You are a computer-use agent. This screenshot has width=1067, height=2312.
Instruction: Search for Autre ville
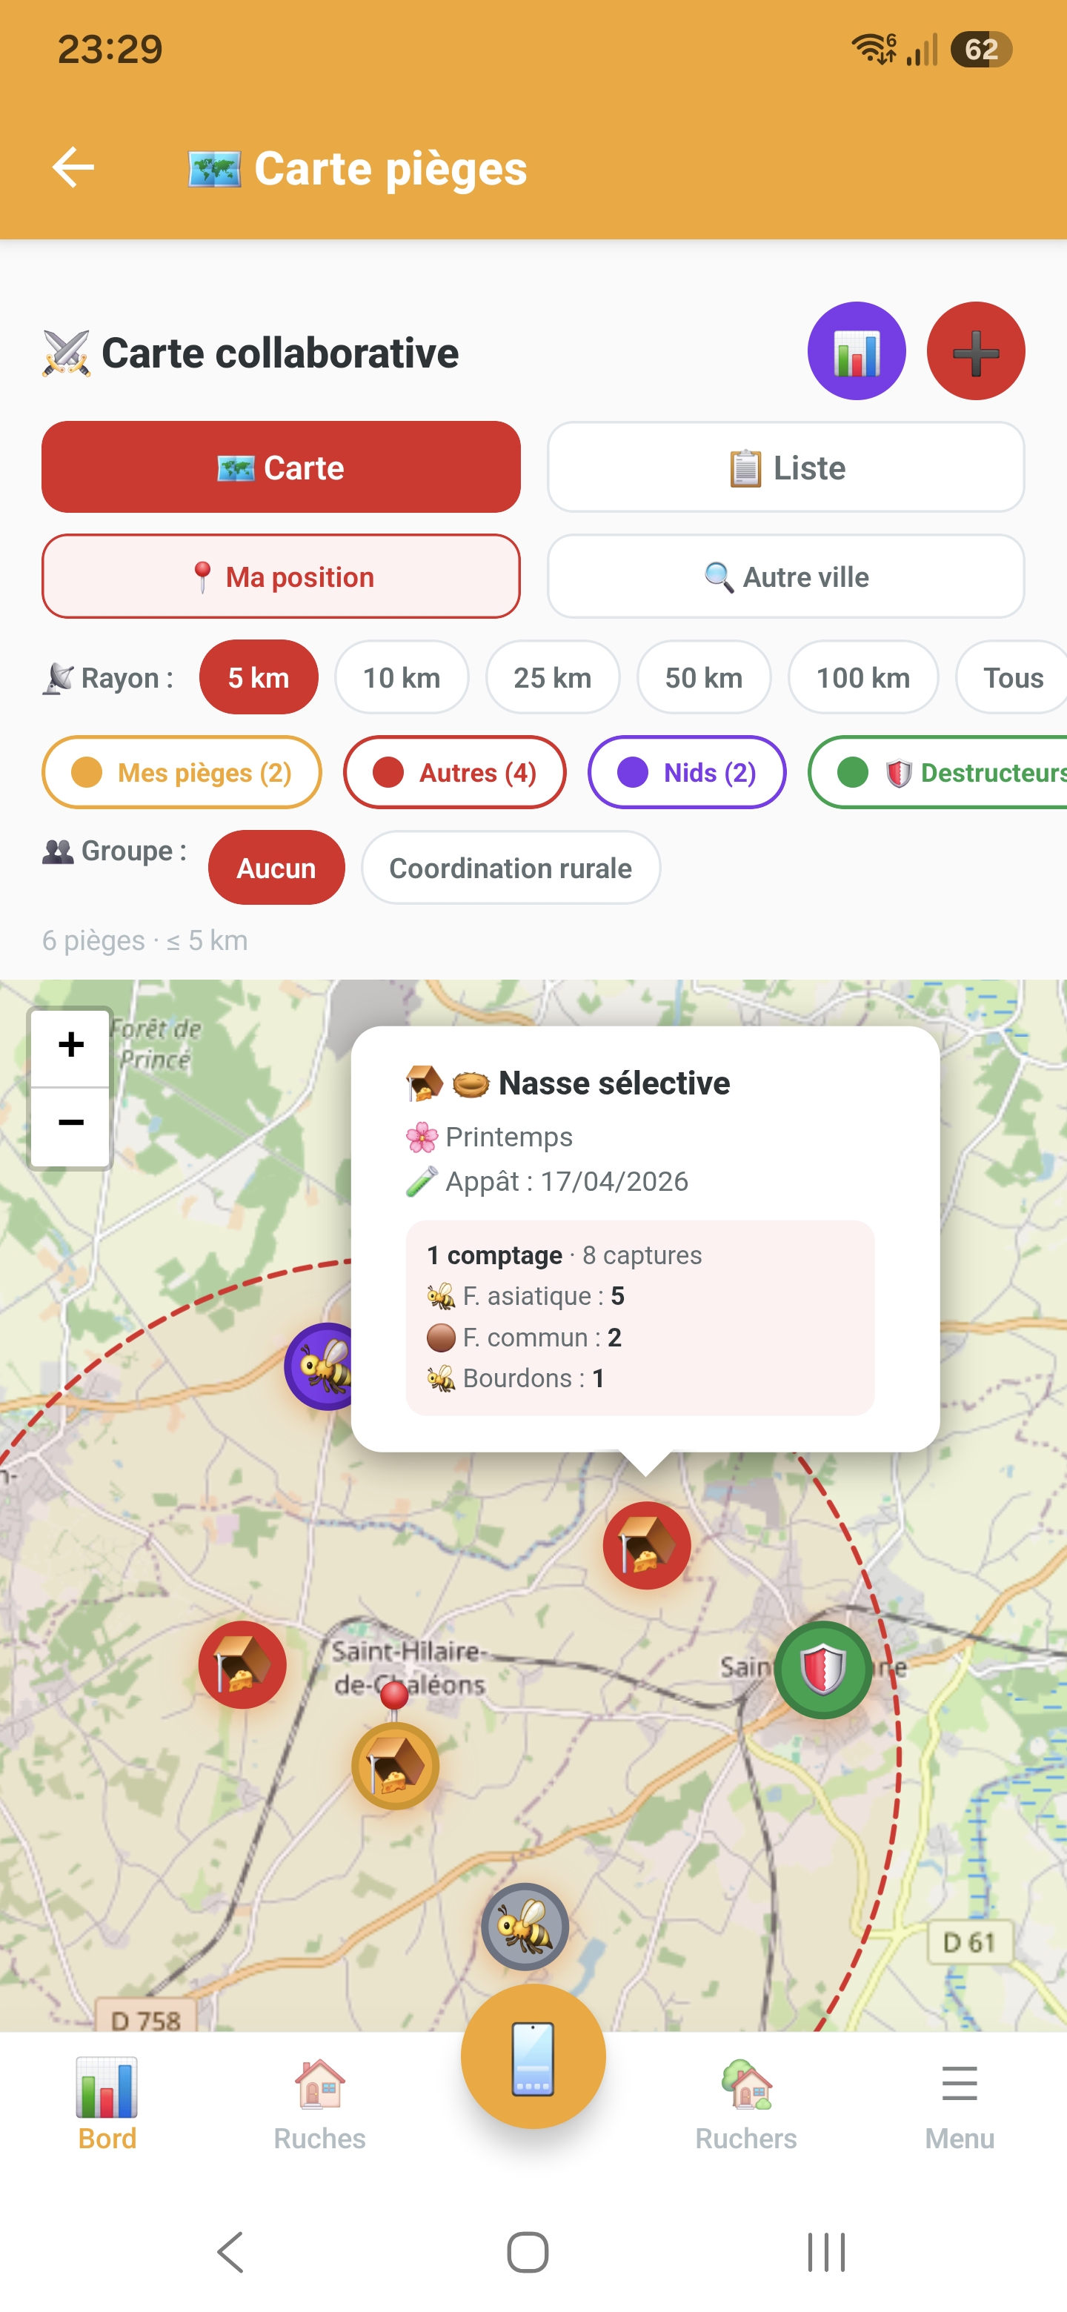pos(785,577)
